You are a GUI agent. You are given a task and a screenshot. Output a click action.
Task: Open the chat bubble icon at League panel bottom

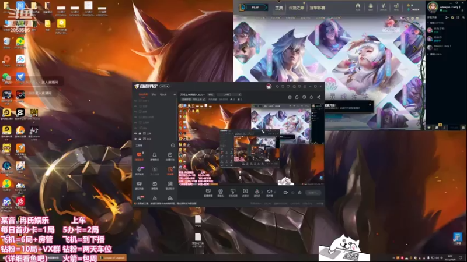tap(429, 128)
